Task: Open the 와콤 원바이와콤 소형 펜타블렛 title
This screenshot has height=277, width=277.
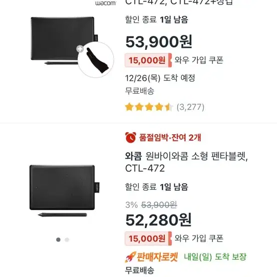Action: [x=186, y=162]
